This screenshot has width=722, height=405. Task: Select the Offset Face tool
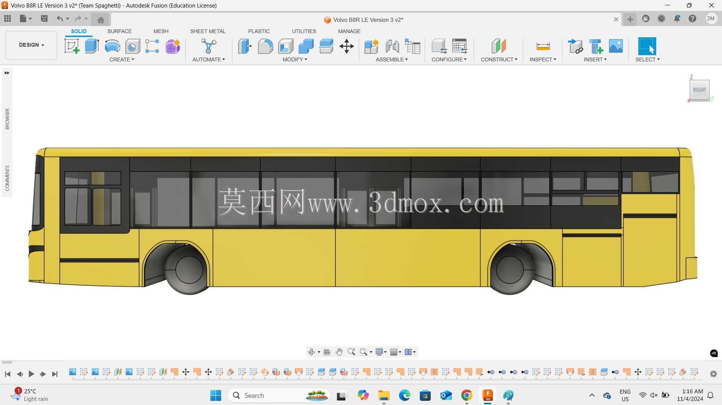(326, 46)
